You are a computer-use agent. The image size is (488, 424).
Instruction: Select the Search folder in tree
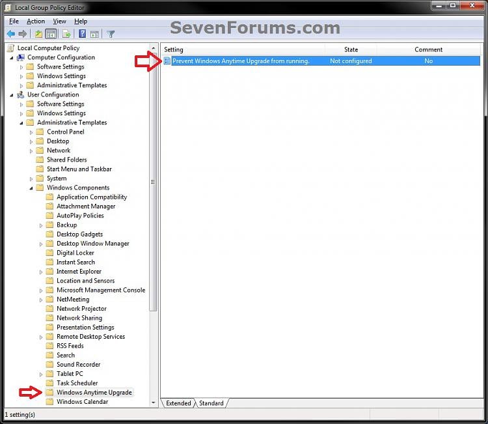pyautogui.click(x=66, y=355)
